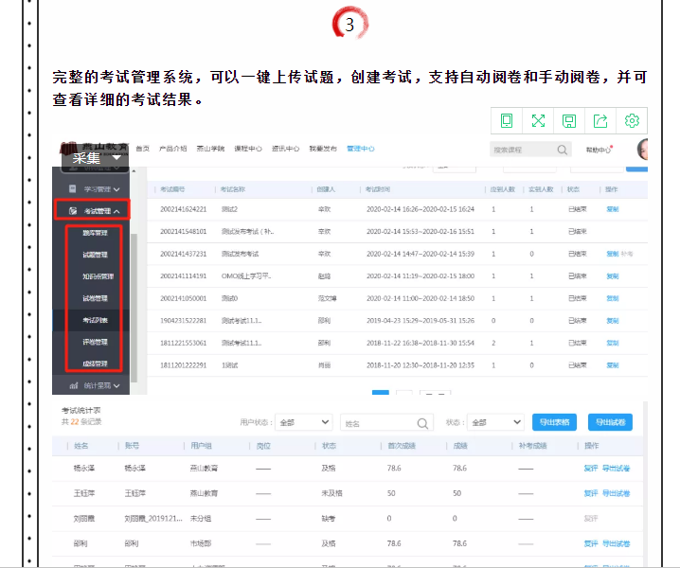Click the sidebar vertical scrollbar thumb
Screen dimensions: 680x568
click(x=134, y=308)
